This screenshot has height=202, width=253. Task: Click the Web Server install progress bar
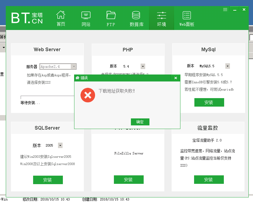coord(47,97)
